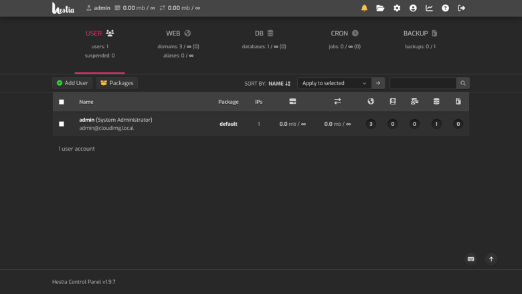Image resolution: width=522 pixels, height=294 pixels.
Task: Click the search input field
Action: point(423,83)
